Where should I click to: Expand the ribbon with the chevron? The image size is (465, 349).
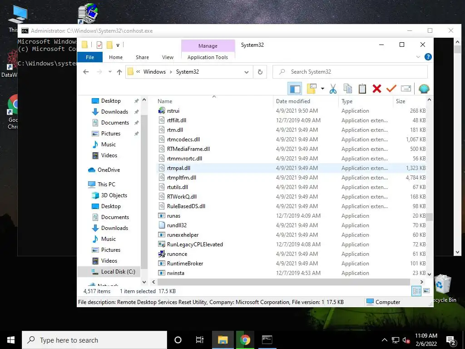click(418, 57)
